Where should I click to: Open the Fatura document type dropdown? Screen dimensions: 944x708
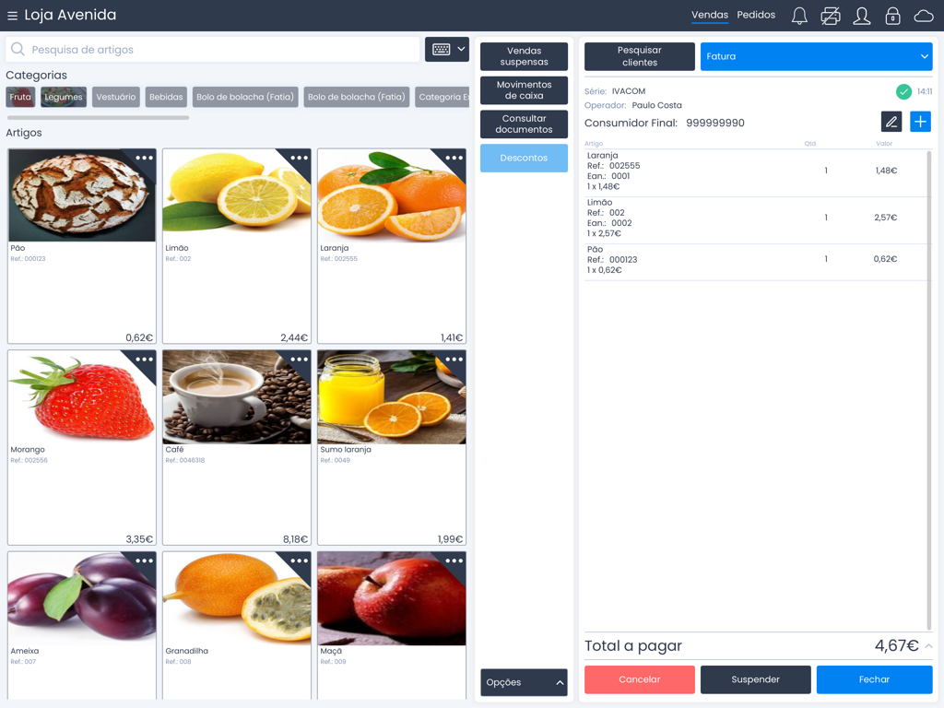(x=815, y=56)
